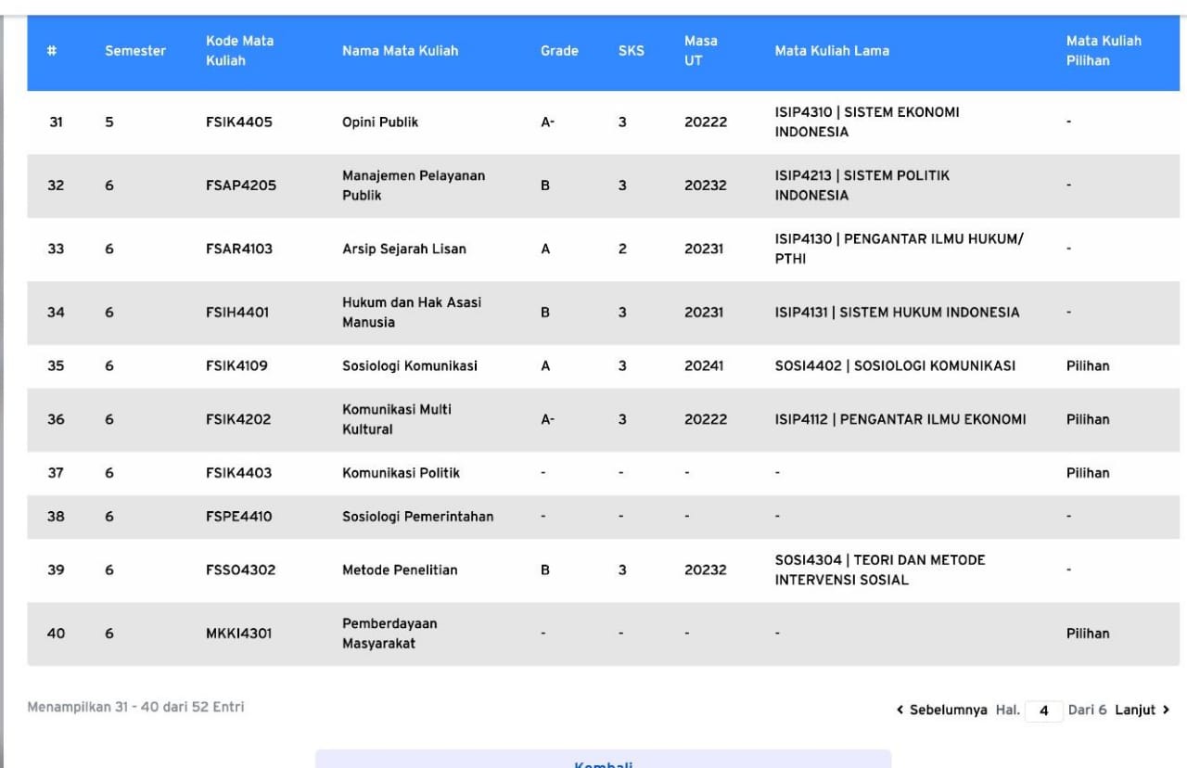Click Pemberdayaan Masyarakat course name
1187x768 pixels.
click(x=389, y=634)
